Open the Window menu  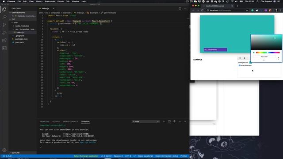(76, 1)
